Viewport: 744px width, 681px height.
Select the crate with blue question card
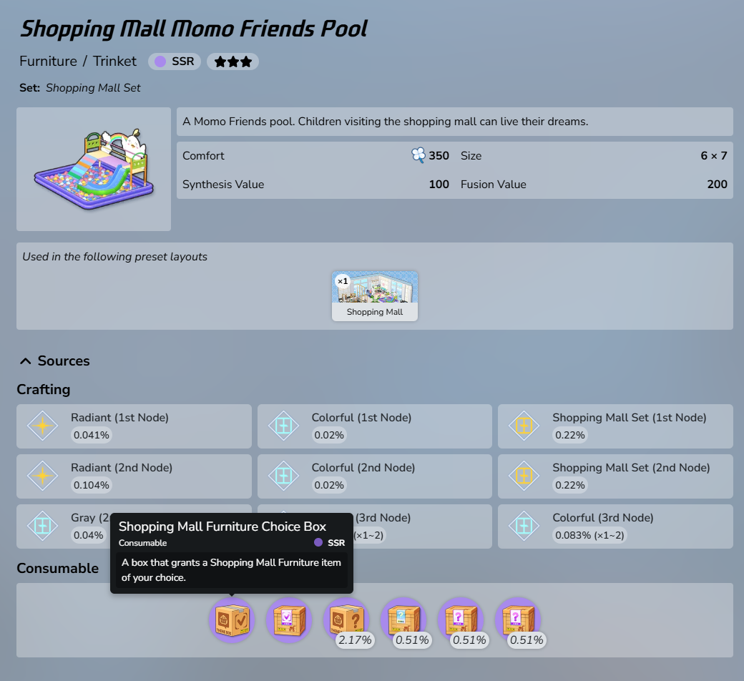click(403, 619)
